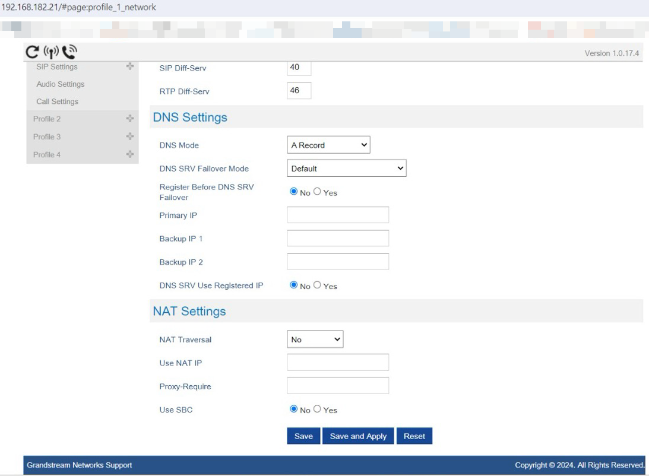Image resolution: width=649 pixels, height=476 pixels.
Task: Open the DNS Mode dropdown
Action: 328,145
